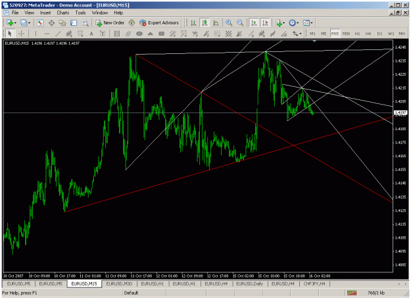Switch to the EURUSD,M30 chart tab
The height and width of the screenshot is (298, 411).
pos(119,284)
